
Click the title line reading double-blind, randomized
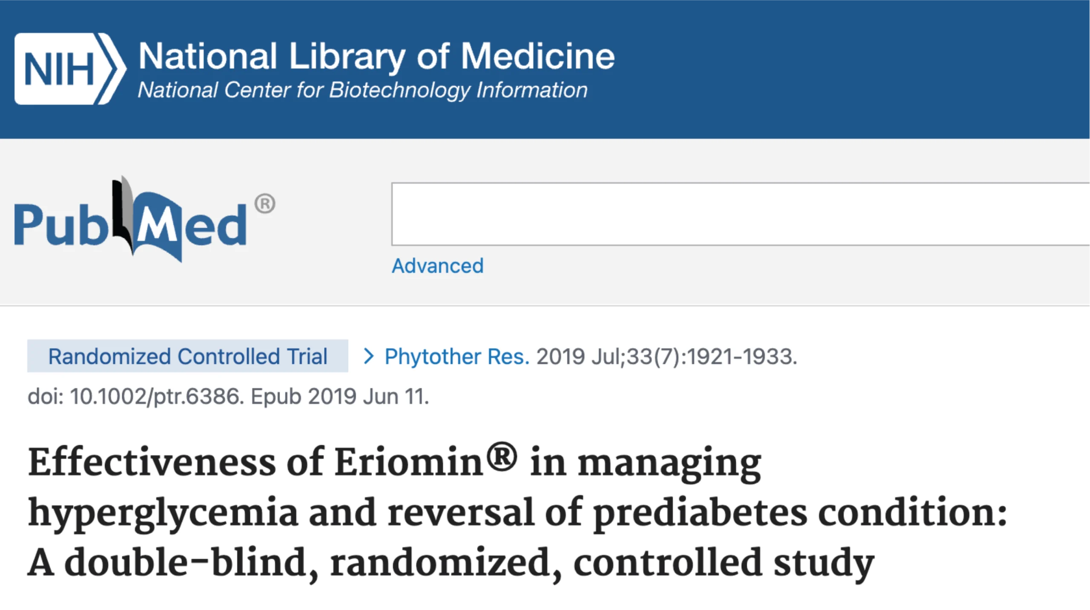451,563
